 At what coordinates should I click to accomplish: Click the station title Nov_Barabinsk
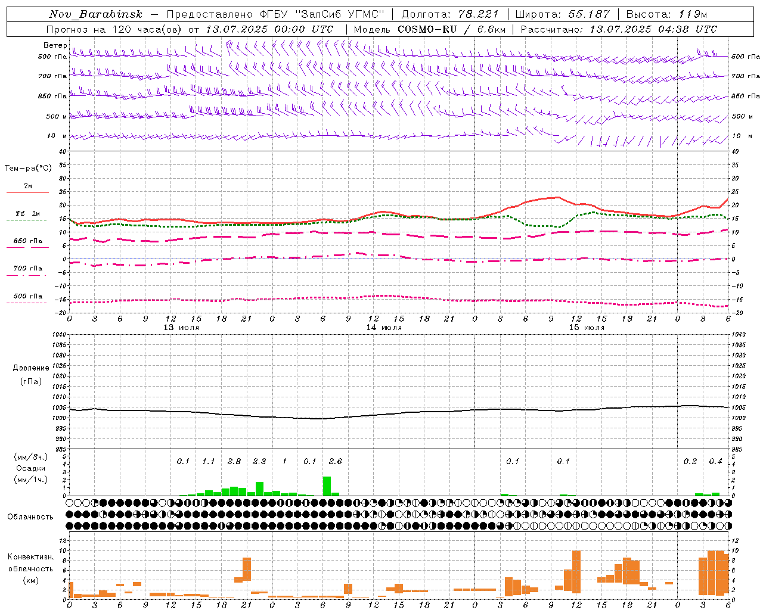[96, 14]
